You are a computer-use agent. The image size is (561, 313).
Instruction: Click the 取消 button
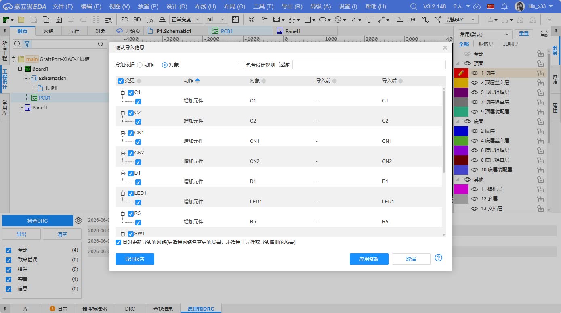coord(411,259)
